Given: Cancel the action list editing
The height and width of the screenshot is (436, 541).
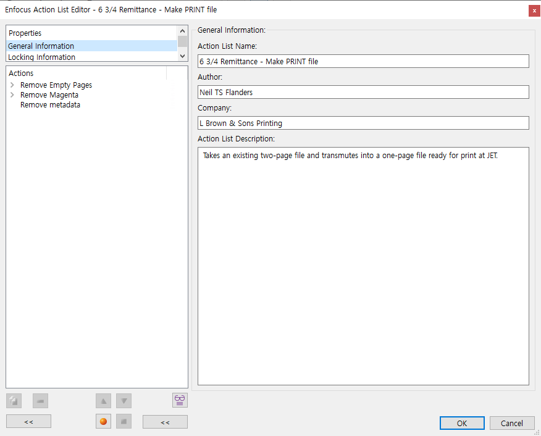Looking at the screenshot, I should coord(511,423).
